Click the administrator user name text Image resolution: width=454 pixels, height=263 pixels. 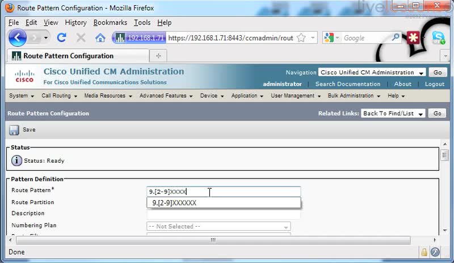point(282,84)
